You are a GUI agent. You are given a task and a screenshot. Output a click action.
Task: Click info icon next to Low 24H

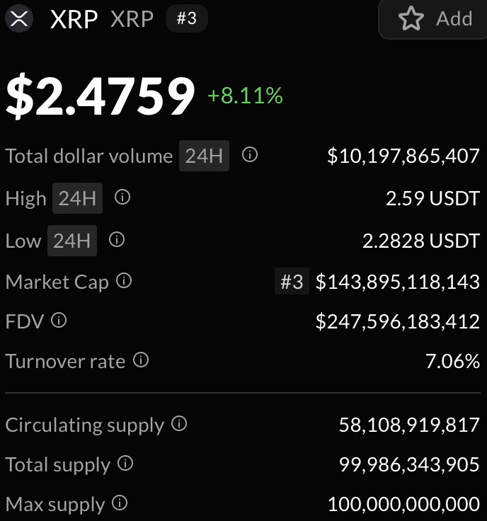(117, 240)
